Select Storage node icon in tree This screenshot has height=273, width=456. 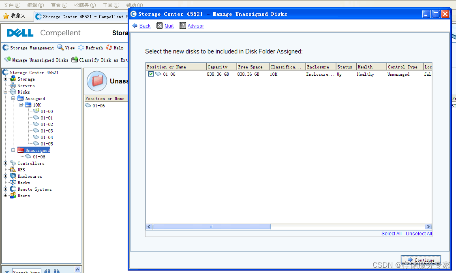pyautogui.click(x=13, y=79)
